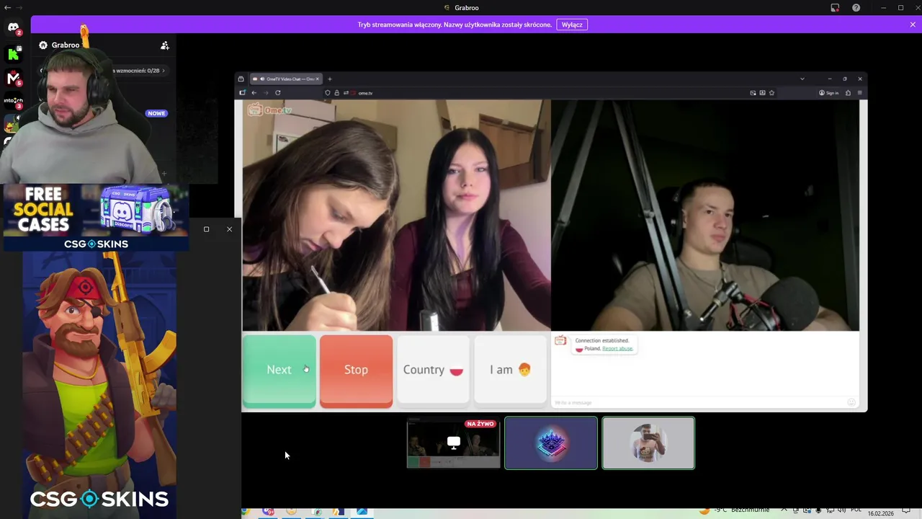Screen dimensions: 922x519
Task: Open Discord direct messages home icon
Action: point(13,28)
